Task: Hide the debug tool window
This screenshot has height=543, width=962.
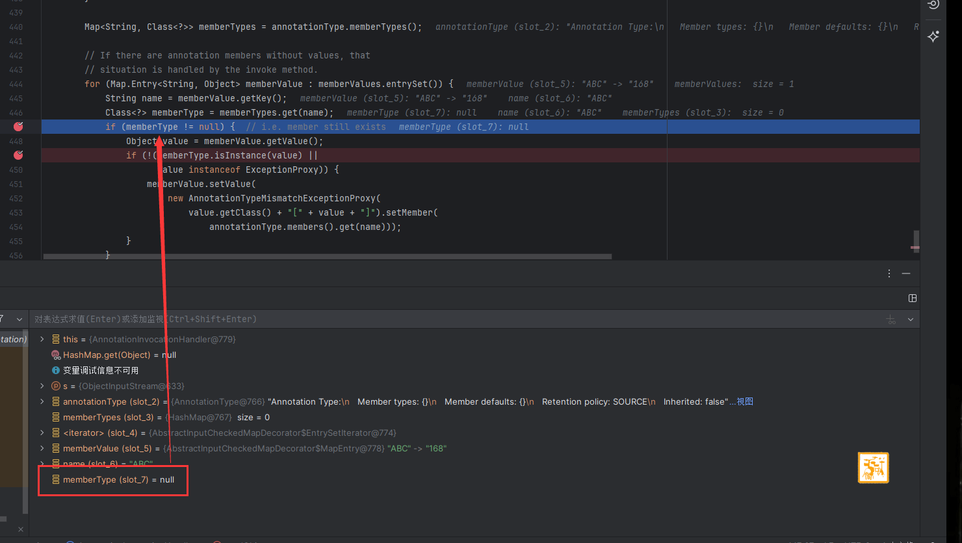Action: (906, 273)
